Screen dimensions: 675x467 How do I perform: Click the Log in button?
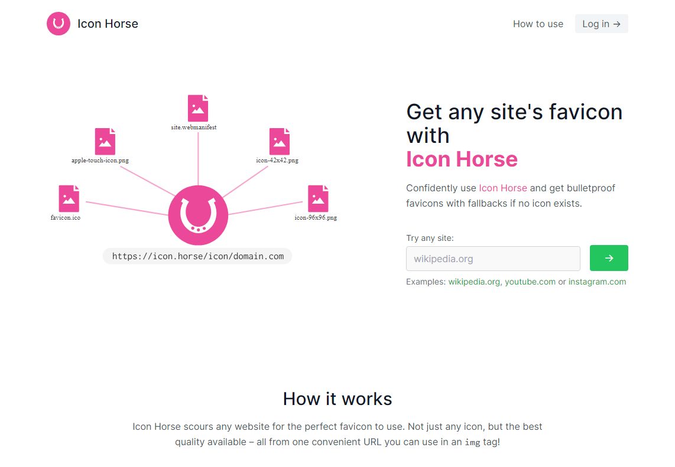coord(601,24)
